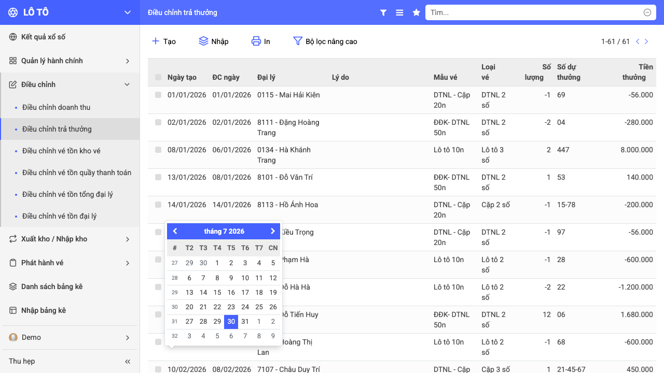The width and height of the screenshot is (664, 373).
Task: Click the Xuất kho / Nhập kho swap icon
Action: pyautogui.click(x=13, y=239)
